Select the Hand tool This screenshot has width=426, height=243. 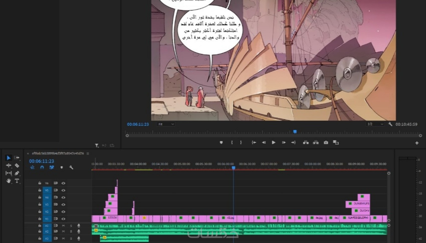(x=9, y=181)
